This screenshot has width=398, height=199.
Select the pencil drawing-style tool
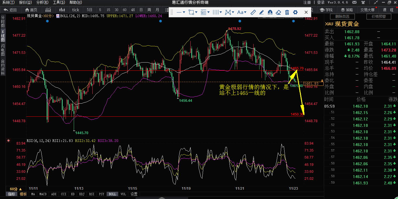(x=262, y=12)
